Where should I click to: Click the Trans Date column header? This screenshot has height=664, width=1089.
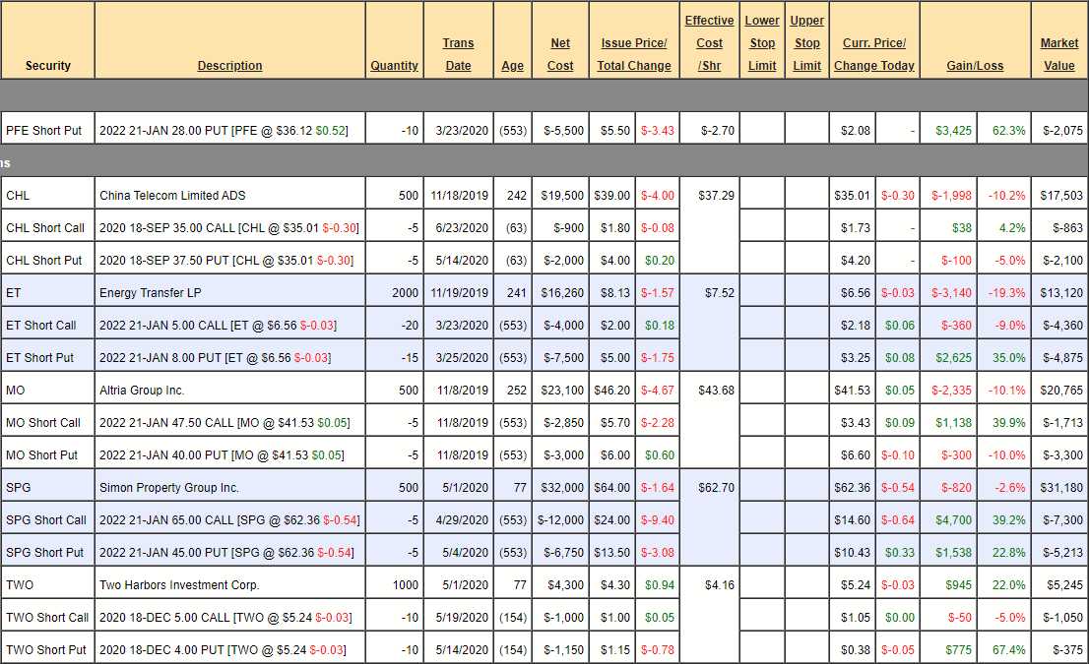point(458,54)
